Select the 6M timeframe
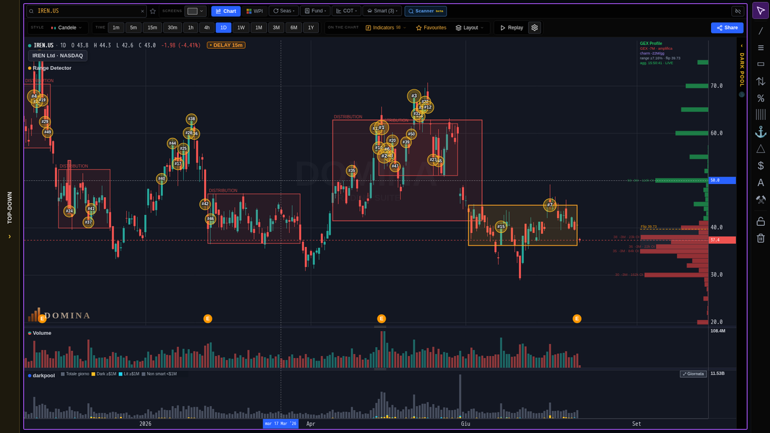 [x=293, y=28]
